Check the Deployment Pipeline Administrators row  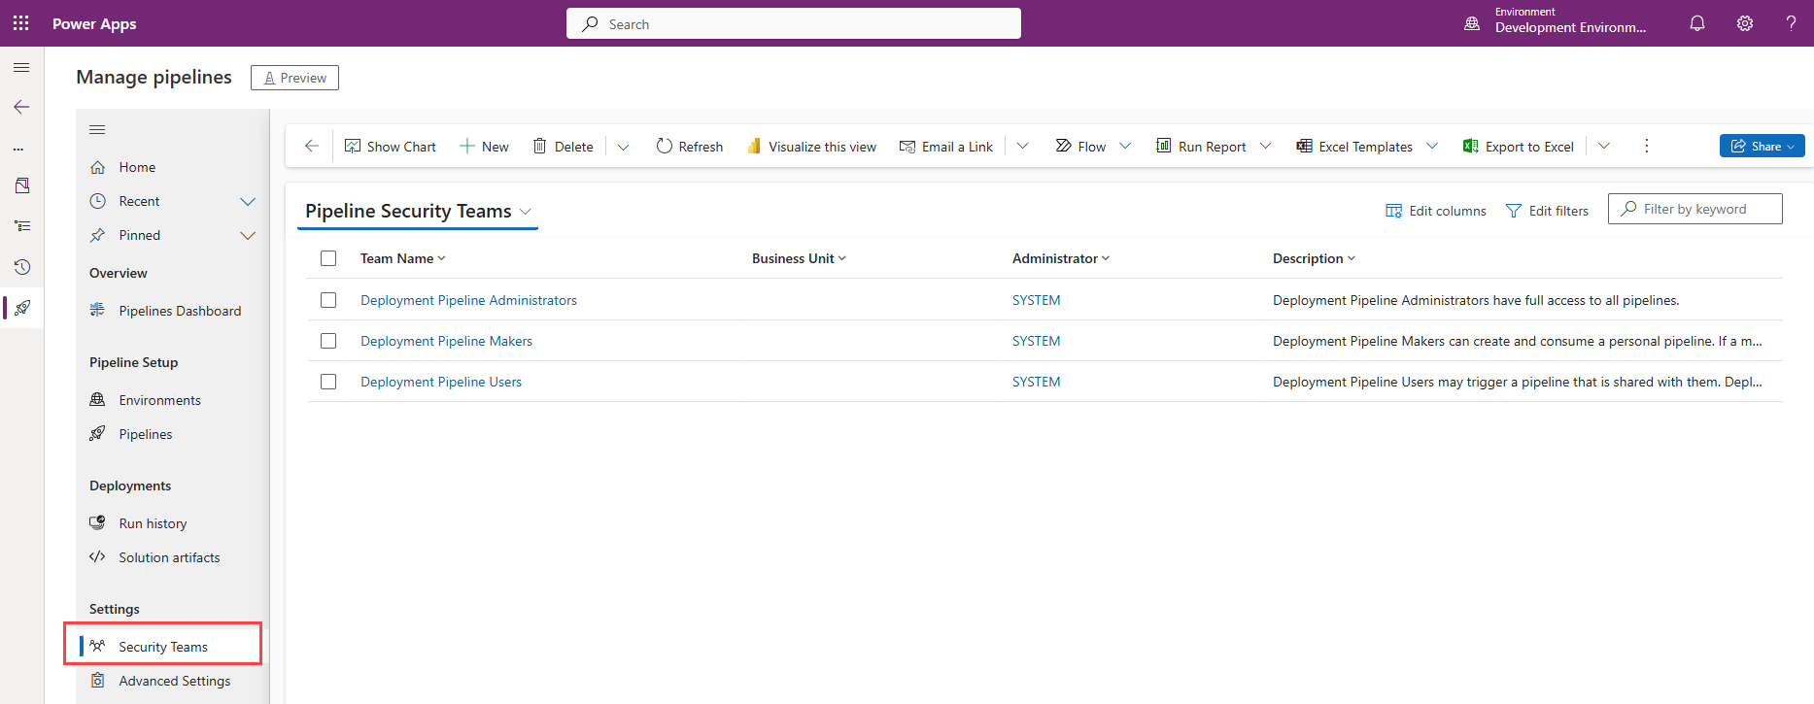[x=328, y=300]
